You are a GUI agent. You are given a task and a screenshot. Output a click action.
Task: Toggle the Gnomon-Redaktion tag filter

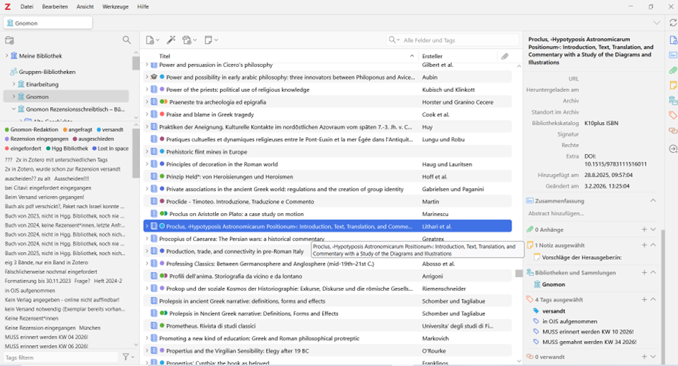pyautogui.click(x=31, y=129)
